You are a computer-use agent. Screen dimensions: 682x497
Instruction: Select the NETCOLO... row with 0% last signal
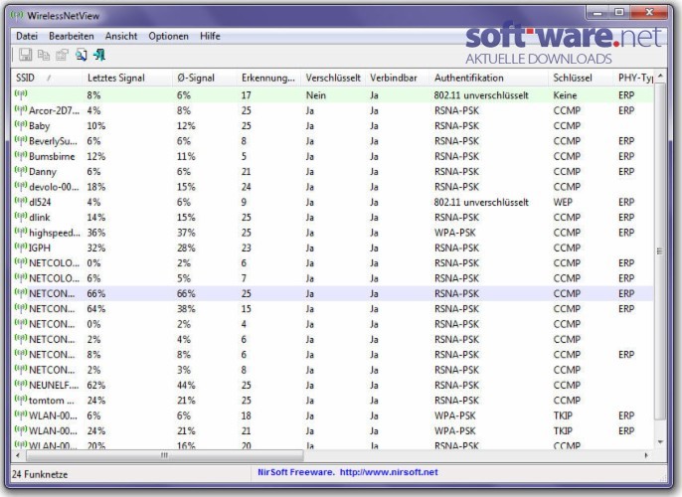tap(332, 263)
